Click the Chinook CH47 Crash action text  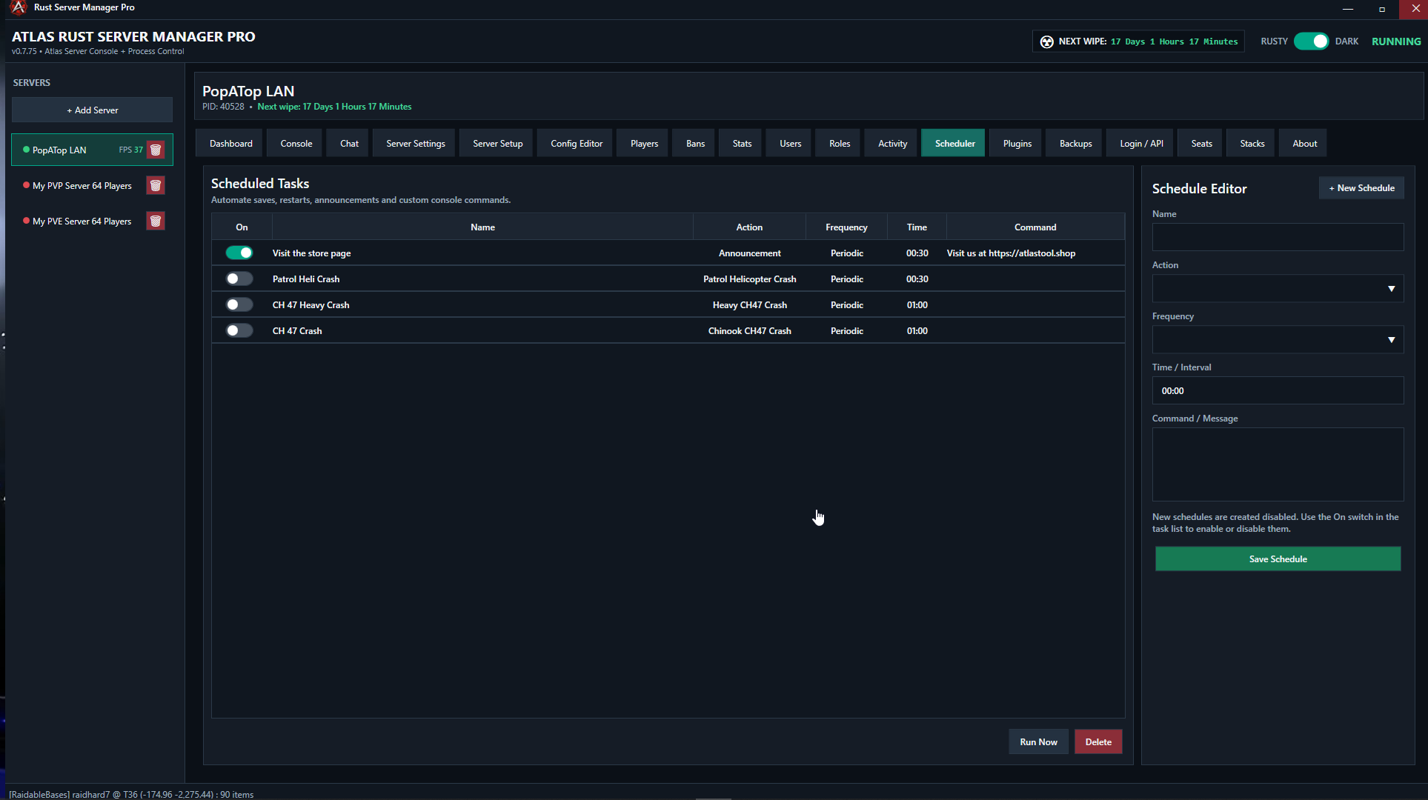(749, 330)
